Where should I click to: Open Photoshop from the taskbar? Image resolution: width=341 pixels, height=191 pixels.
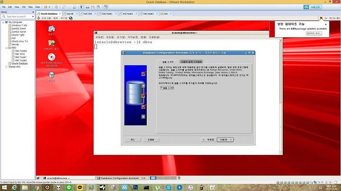pos(135,188)
